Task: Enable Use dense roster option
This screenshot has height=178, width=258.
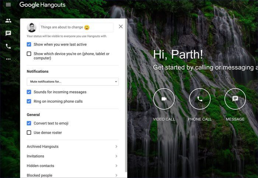Action: point(29,132)
